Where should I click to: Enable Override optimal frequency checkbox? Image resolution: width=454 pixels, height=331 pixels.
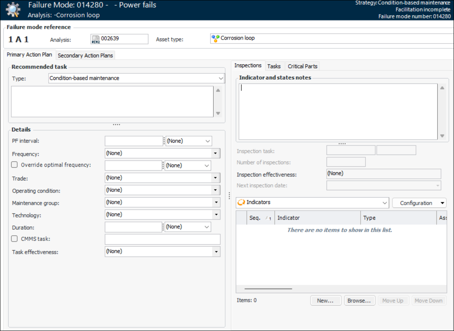coord(15,165)
